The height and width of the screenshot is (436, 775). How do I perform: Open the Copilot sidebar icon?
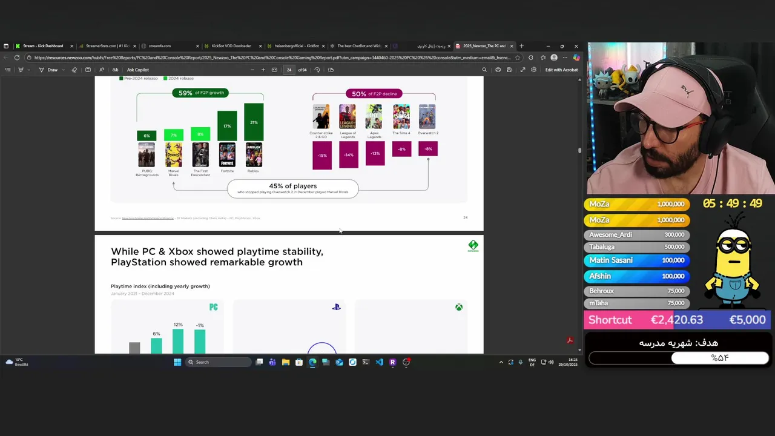pyautogui.click(x=576, y=58)
